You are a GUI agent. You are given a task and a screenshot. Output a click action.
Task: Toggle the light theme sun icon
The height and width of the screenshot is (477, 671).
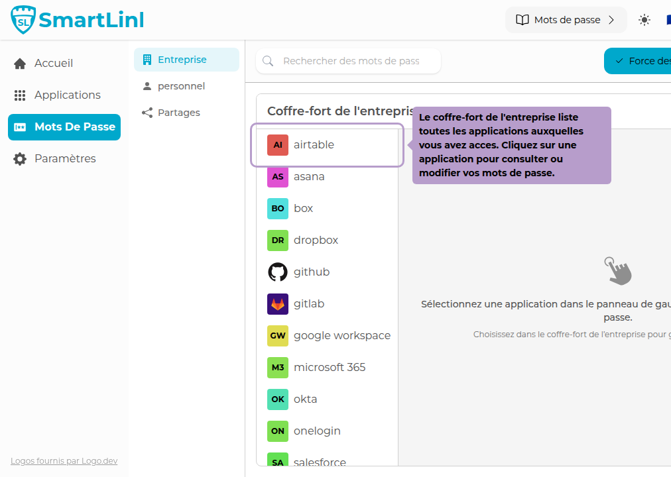pos(644,20)
